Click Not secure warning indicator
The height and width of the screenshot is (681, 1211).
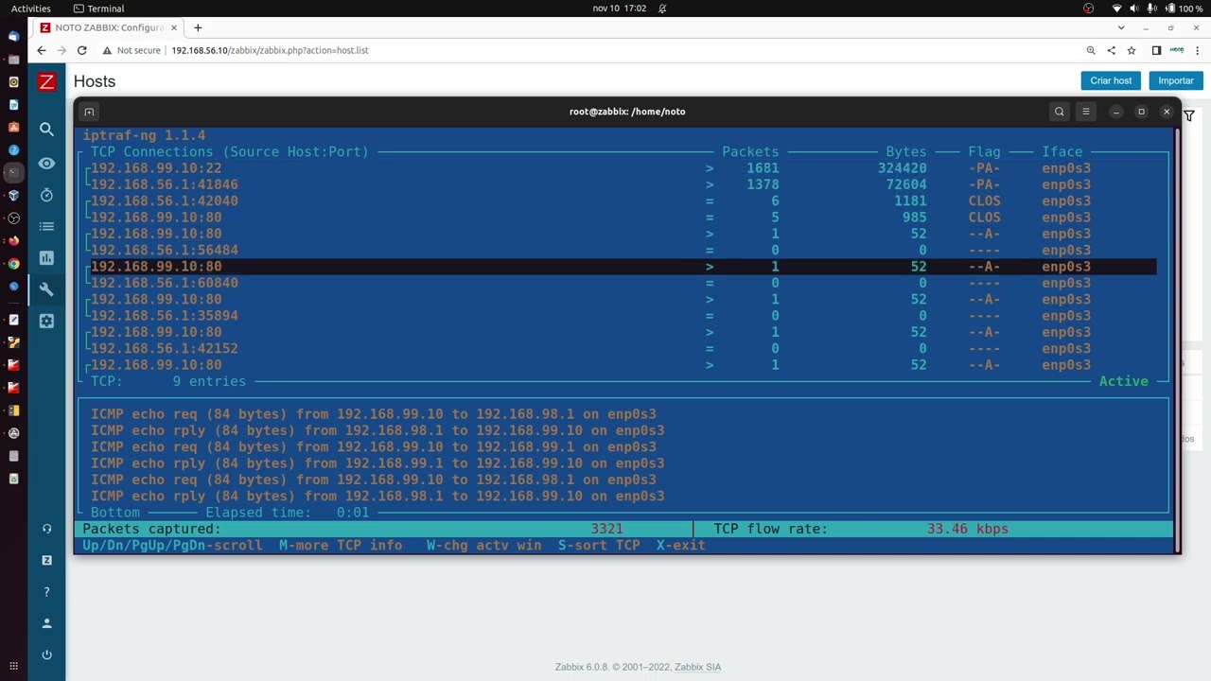click(x=132, y=50)
